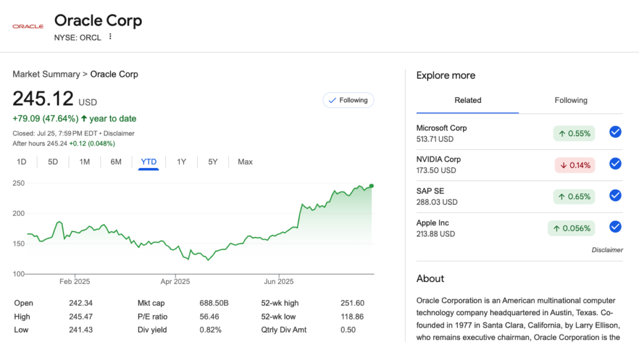Viewport: 639px width, 342px height.
Task: Click the Mkt cap value 688.50B
Action: (x=214, y=303)
